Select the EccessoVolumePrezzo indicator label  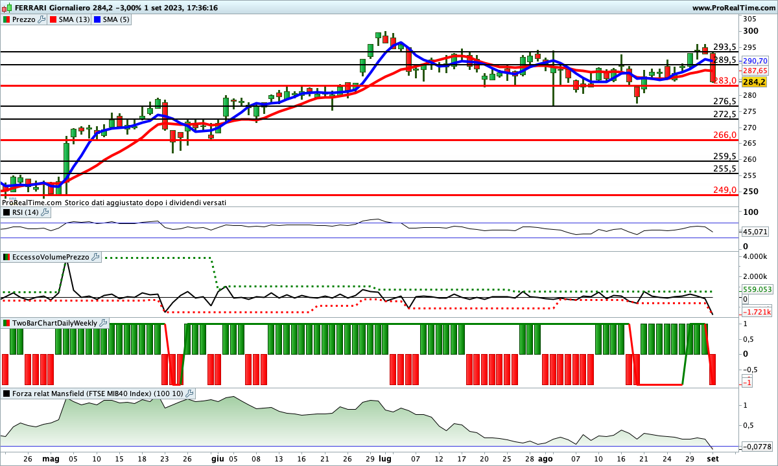click(x=51, y=257)
